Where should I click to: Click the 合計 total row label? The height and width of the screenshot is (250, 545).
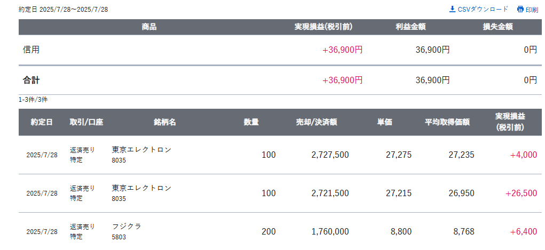pyautogui.click(x=31, y=80)
